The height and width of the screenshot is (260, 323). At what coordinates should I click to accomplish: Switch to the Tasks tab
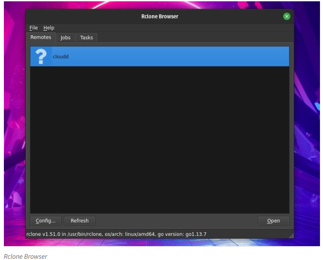coord(87,38)
